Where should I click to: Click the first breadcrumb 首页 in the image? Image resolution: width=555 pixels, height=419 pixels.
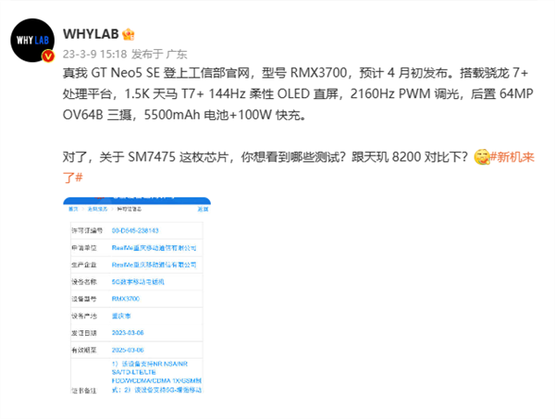tap(73, 209)
